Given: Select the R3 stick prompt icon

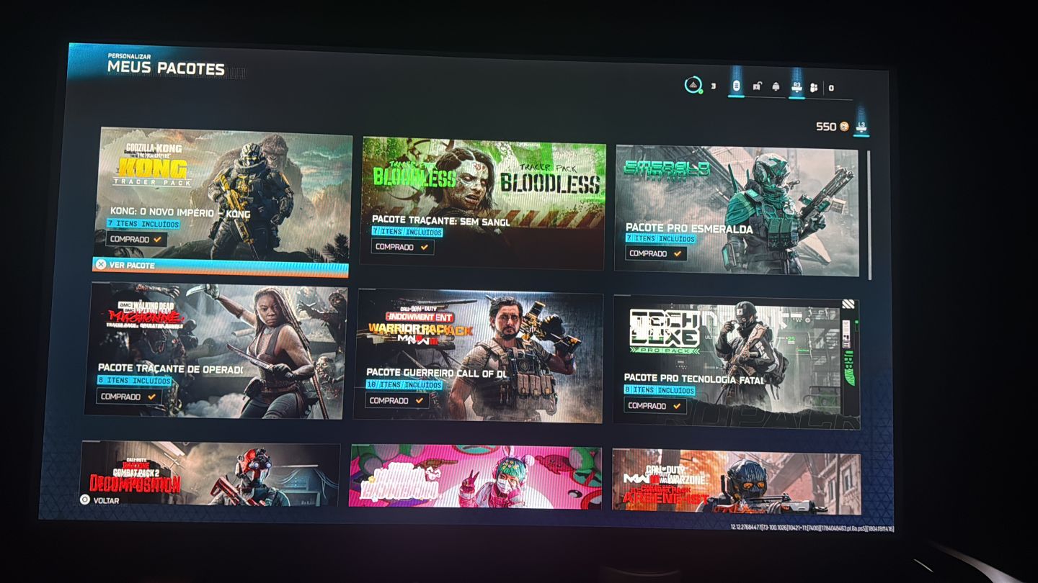Looking at the screenshot, I should 797,86.
